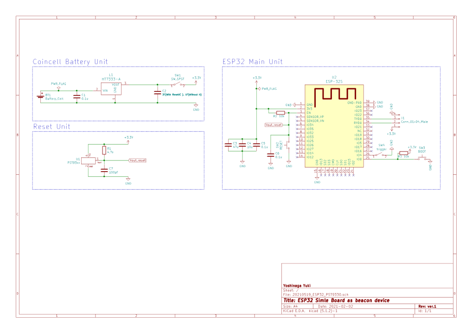The image size is (472, 333).
Task: Click the Vout_reset label in Reset Unit
Action: click(137, 160)
